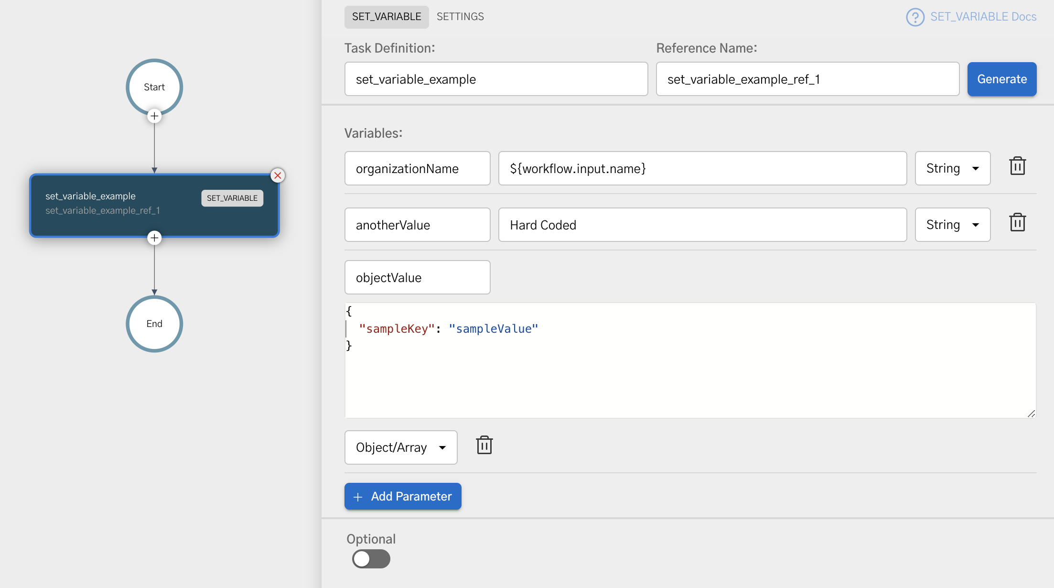Delete the organizationName variable
Screen dimensions: 1054x588
point(1018,166)
